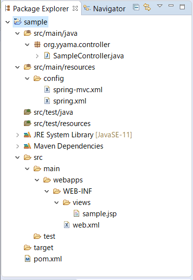
Task: Collapse the org.yyama.controller package
Action: [27, 45]
